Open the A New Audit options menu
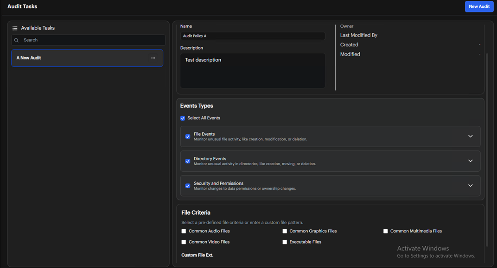The image size is (497, 268). (153, 58)
